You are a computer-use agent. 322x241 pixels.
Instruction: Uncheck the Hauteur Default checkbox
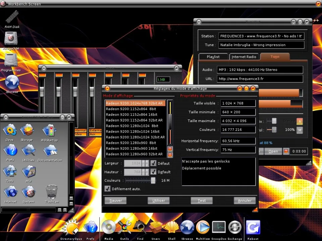coord(154,172)
